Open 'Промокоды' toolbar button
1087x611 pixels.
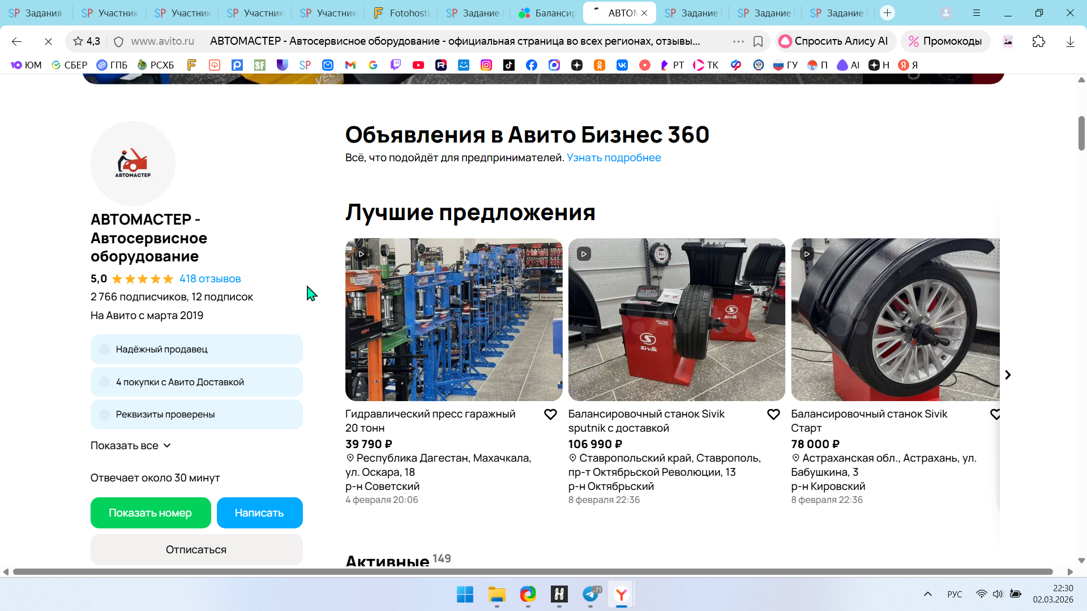[945, 41]
